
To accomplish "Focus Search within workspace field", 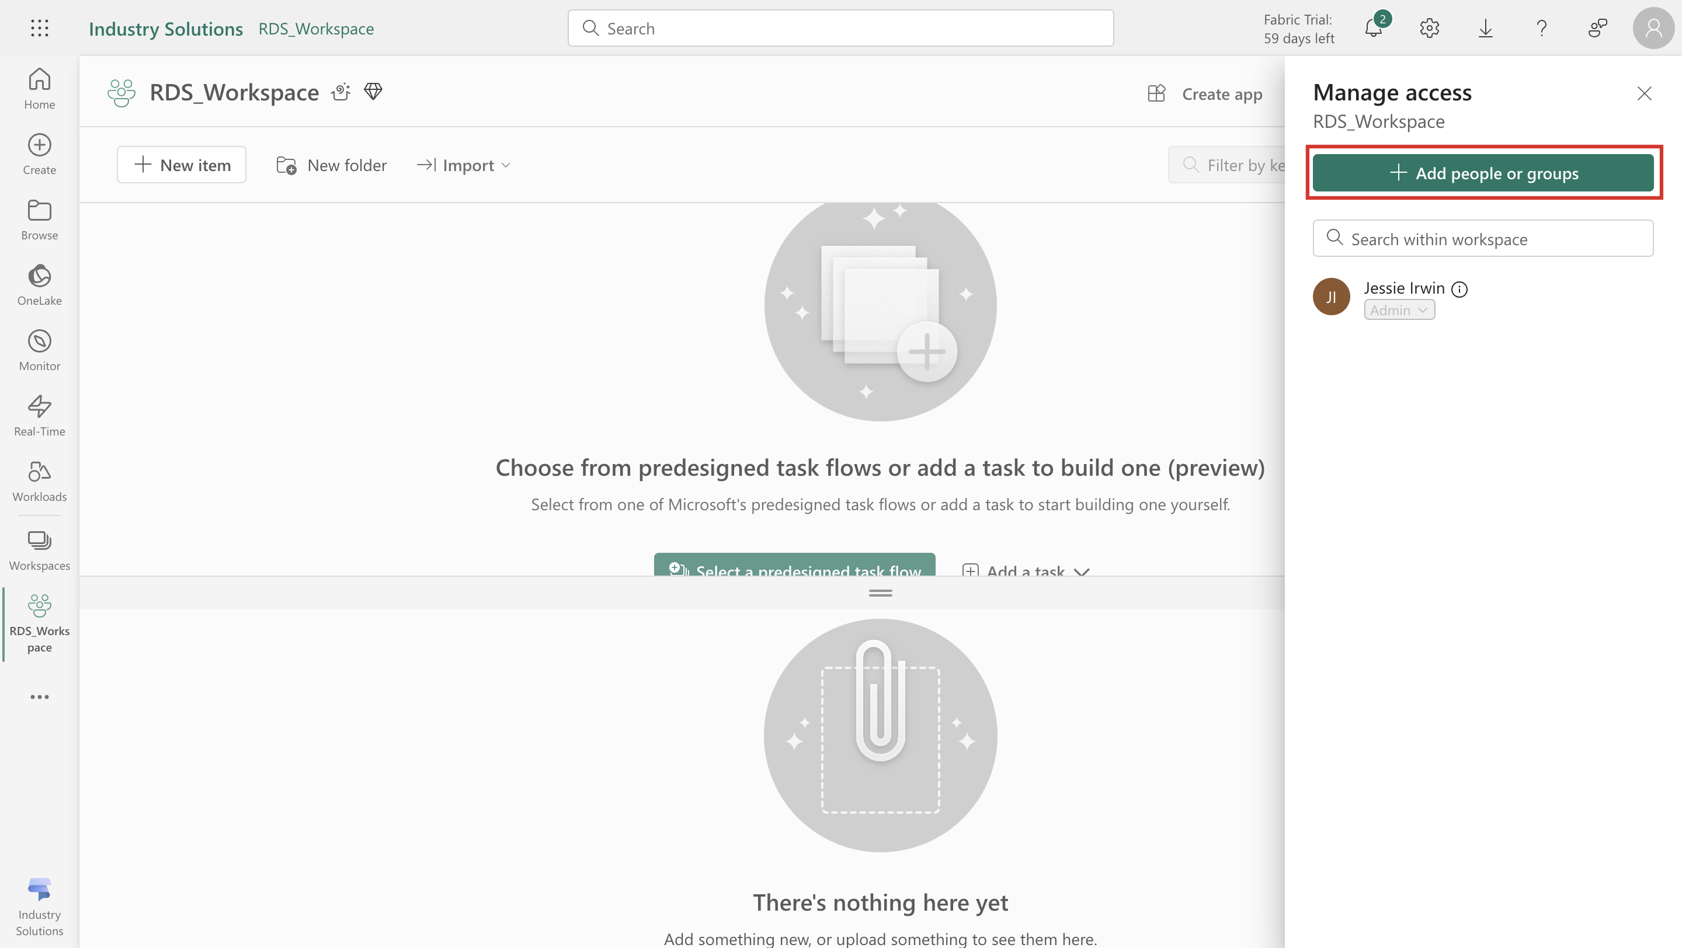I will coord(1483,239).
